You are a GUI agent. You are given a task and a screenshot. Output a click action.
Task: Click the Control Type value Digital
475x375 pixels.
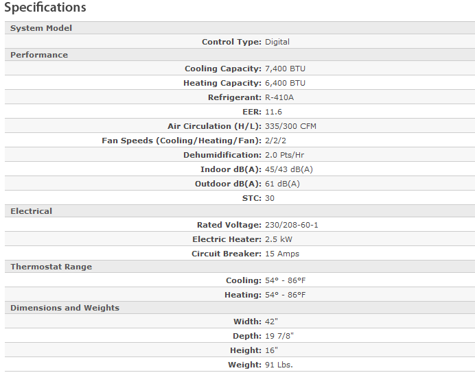(x=277, y=42)
